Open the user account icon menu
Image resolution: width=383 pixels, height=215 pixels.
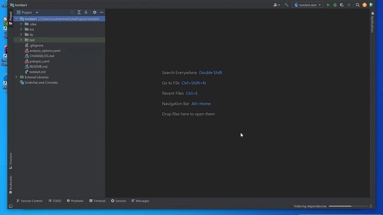coord(276,5)
